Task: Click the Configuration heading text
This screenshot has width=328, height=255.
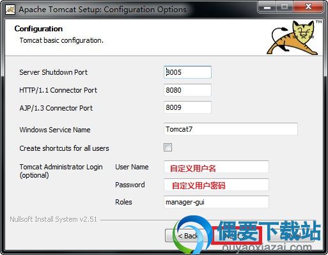Action: [38, 29]
